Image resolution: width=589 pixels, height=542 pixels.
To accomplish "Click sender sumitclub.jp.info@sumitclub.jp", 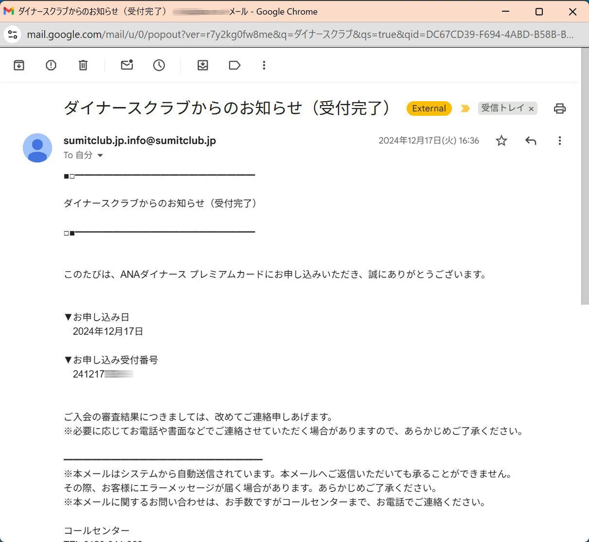I will click(140, 140).
